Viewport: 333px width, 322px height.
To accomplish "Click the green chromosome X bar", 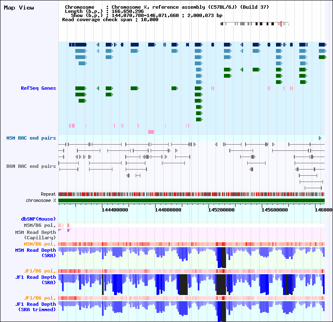I will [x=191, y=201].
